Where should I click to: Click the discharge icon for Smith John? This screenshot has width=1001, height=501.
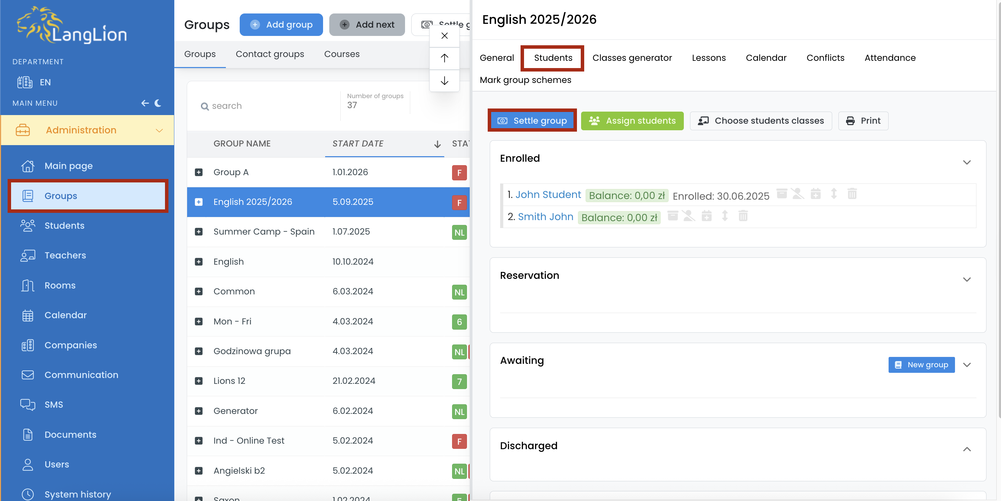coord(689,216)
